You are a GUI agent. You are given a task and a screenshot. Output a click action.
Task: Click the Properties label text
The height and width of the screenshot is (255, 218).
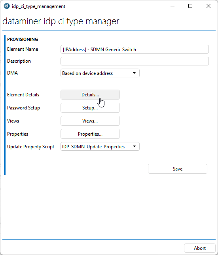click(x=18, y=134)
